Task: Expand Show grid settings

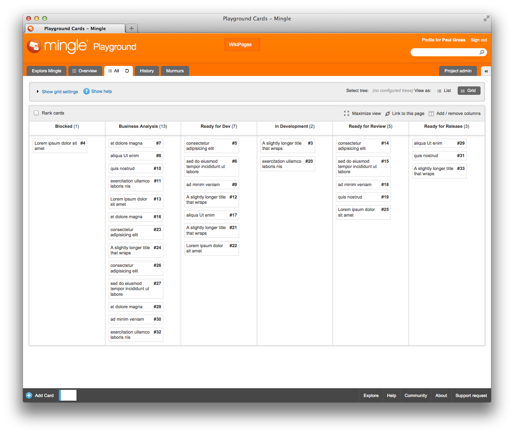Action: point(60,92)
